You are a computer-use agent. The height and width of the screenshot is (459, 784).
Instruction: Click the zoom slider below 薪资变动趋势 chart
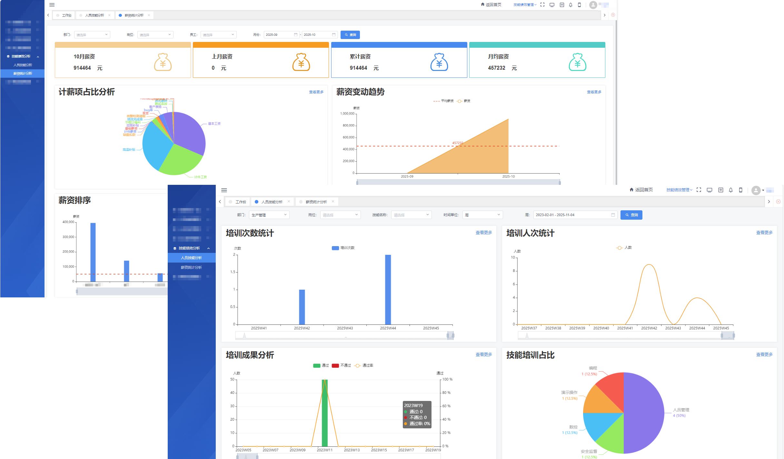pyautogui.click(x=458, y=182)
